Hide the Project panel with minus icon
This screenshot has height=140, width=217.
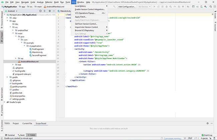pos(54,11)
